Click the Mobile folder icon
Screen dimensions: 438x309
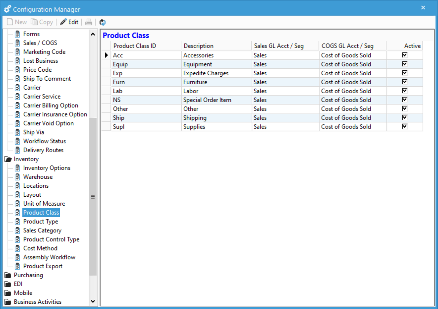[8, 293]
